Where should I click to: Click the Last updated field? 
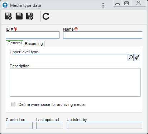(49, 125)
